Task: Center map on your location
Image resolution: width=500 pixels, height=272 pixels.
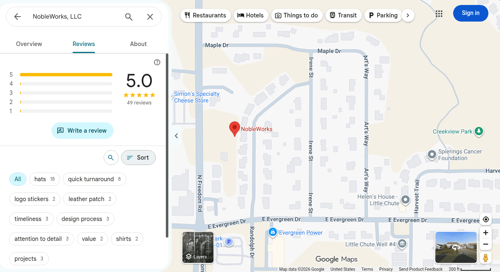Action: click(486, 219)
